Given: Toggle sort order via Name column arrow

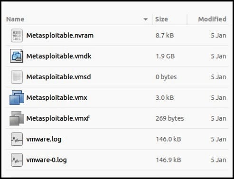Looking at the screenshot, I should [x=145, y=19].
